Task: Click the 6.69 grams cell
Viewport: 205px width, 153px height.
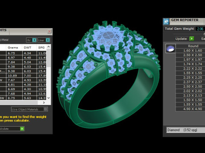Action: coord(14,89)
